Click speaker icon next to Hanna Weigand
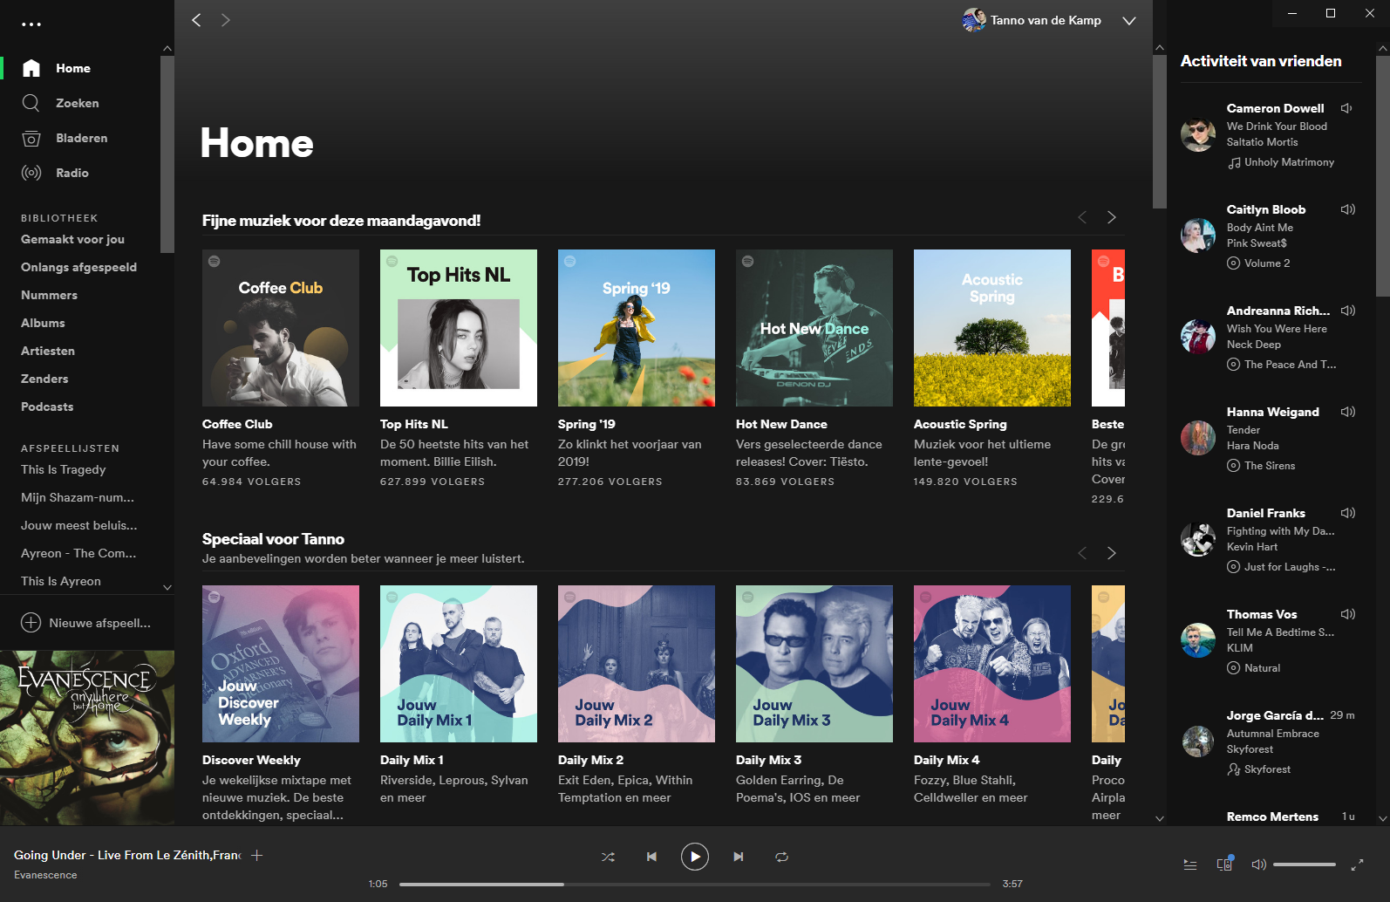The height and width of the screenshot is (902, 1390). [x=1347, y=412]
